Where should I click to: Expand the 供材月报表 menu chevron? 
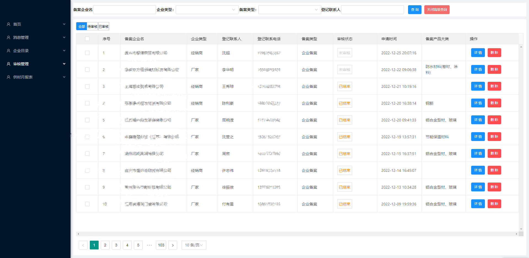64,77
